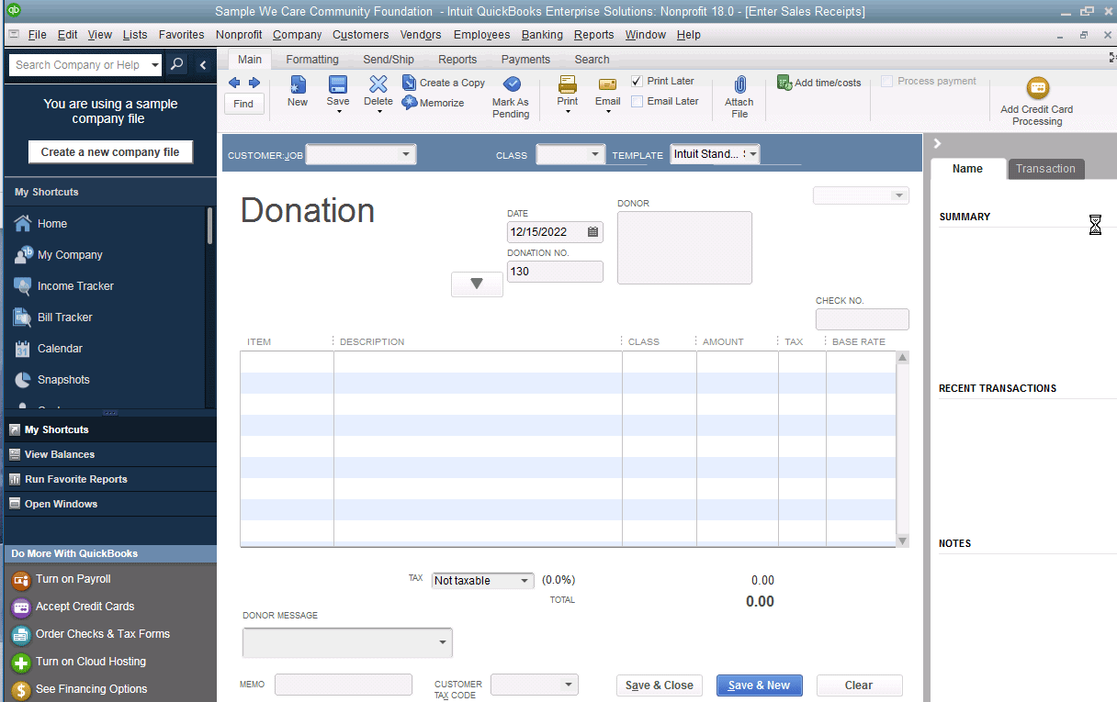Image resolution: width=1117 pixels, height=702 pixels.
Task: Click the Print icon
Action: [x=568, y=84]
